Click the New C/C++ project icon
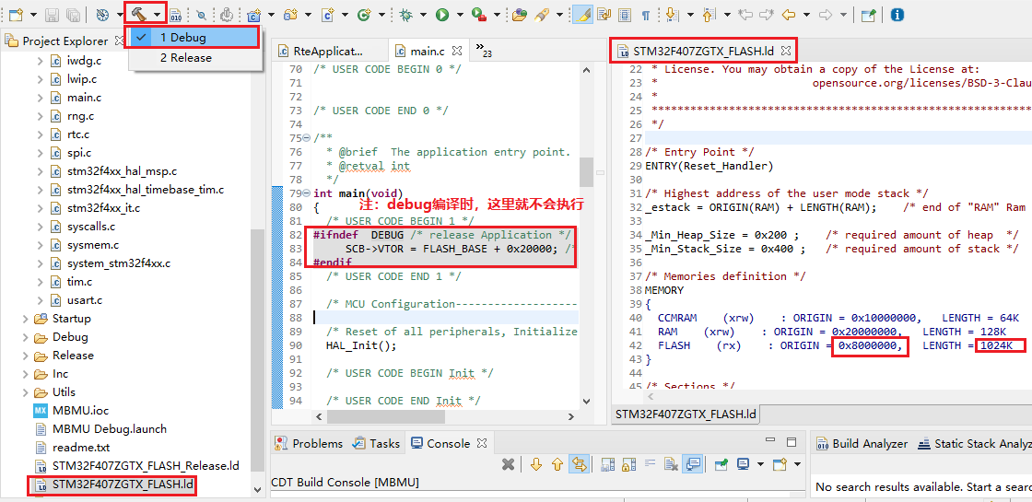The height and width of the screenshot is (502, 1032). [254, 15]
